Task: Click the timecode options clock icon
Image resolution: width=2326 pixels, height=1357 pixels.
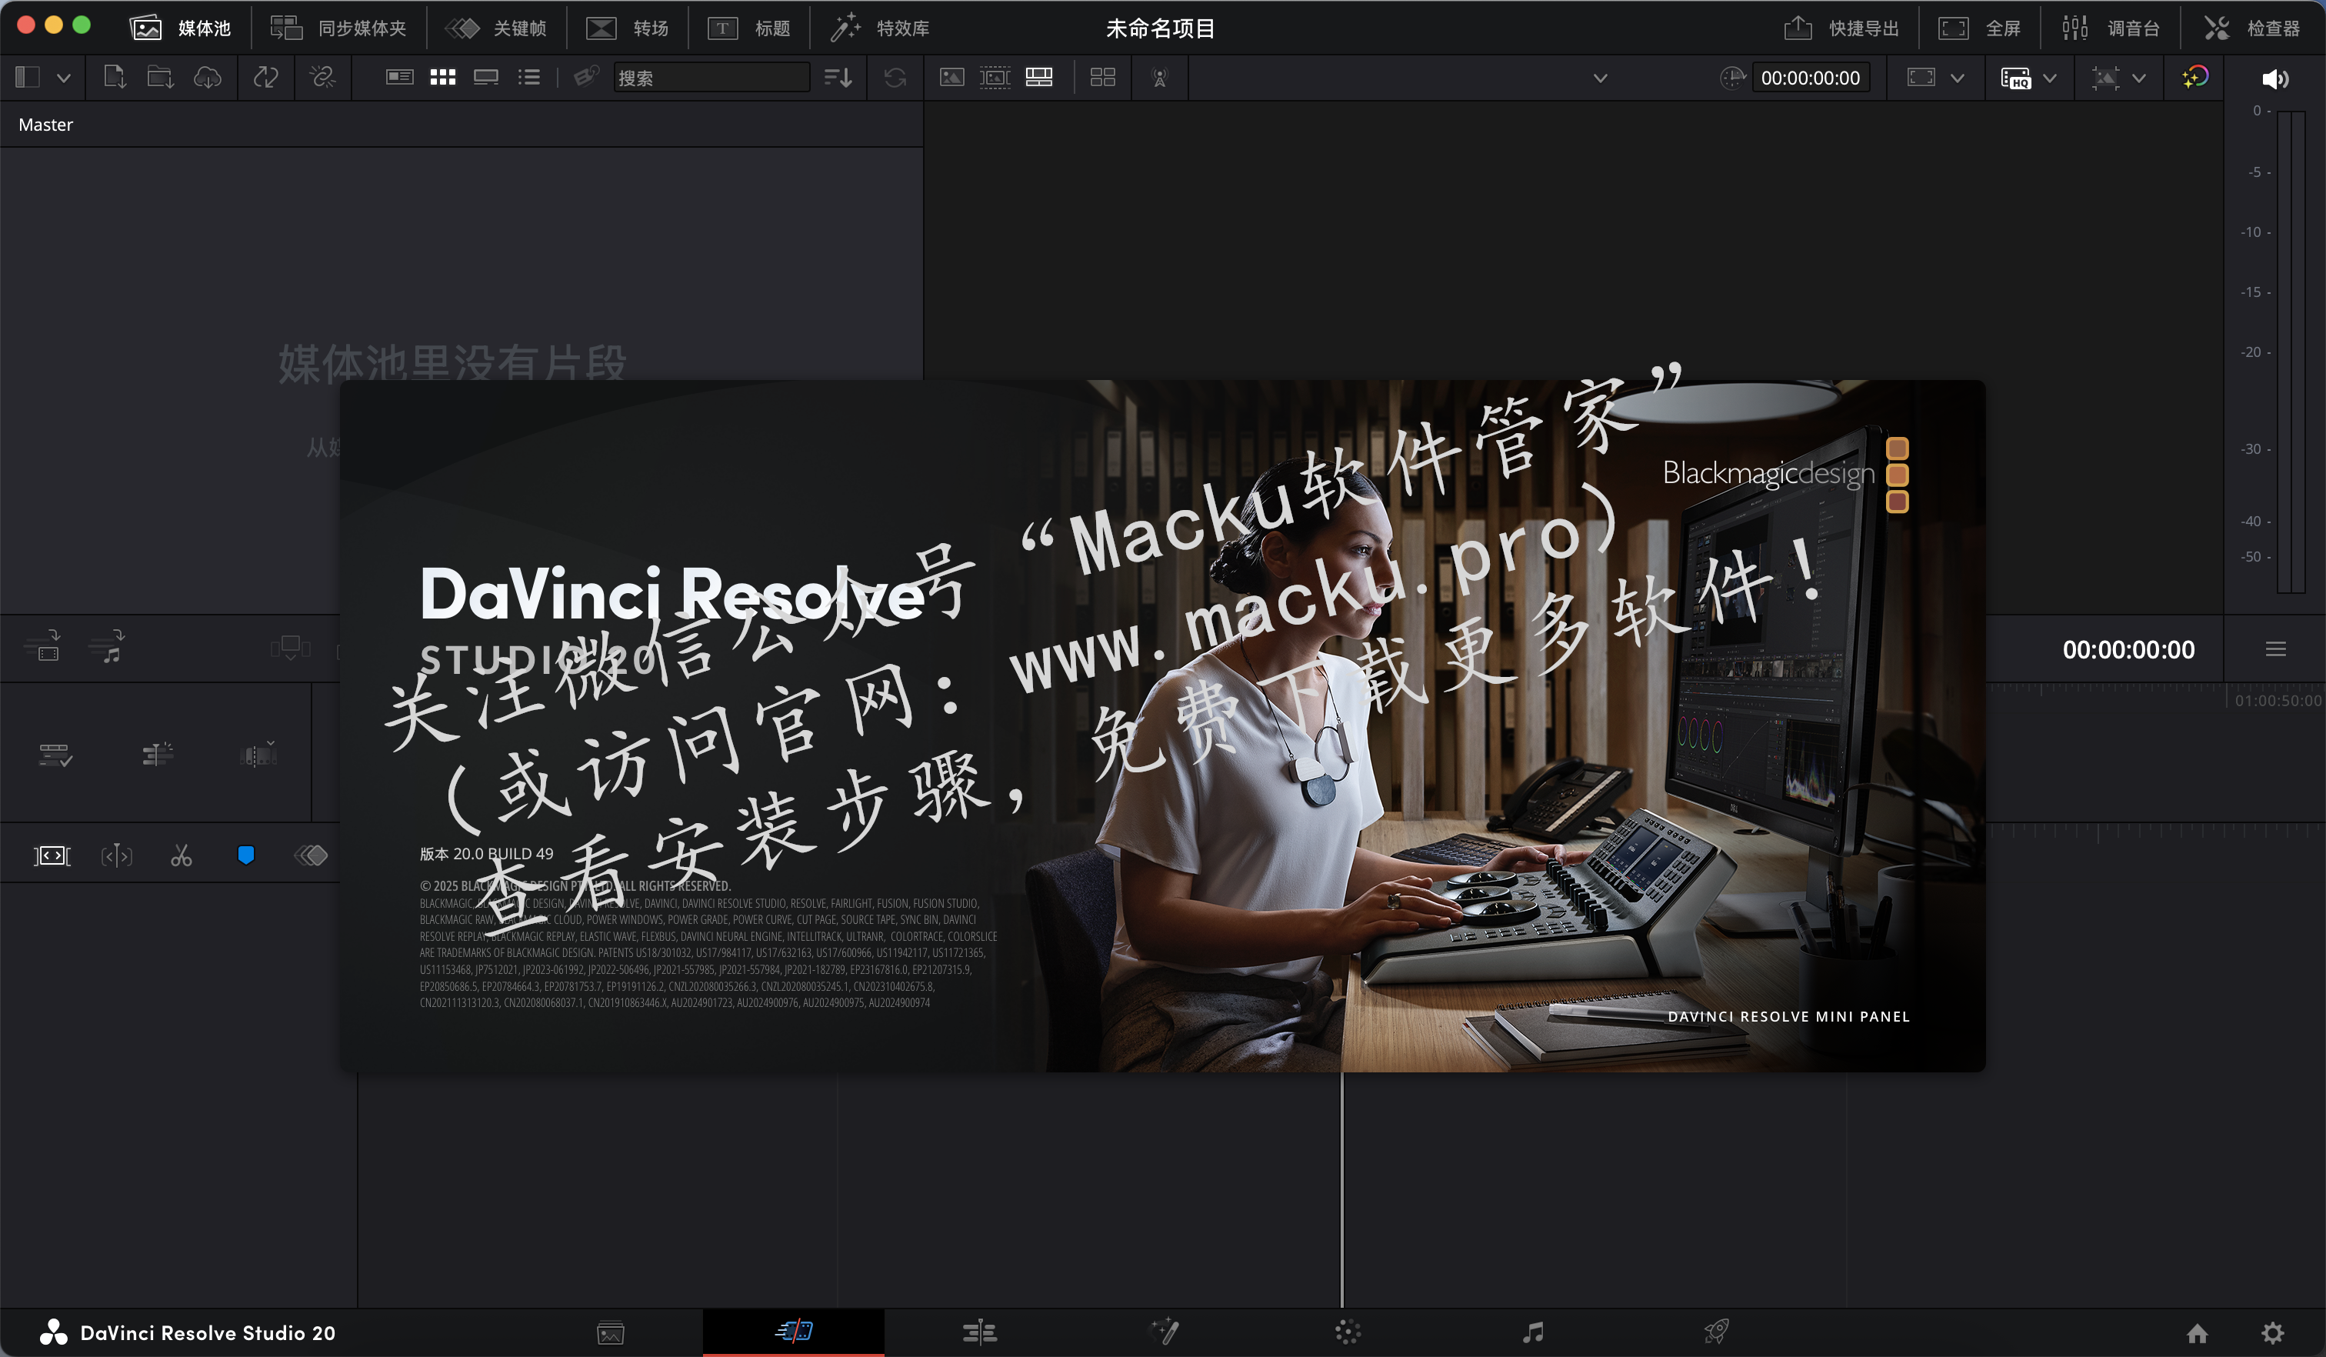Action: (1732, 78)
